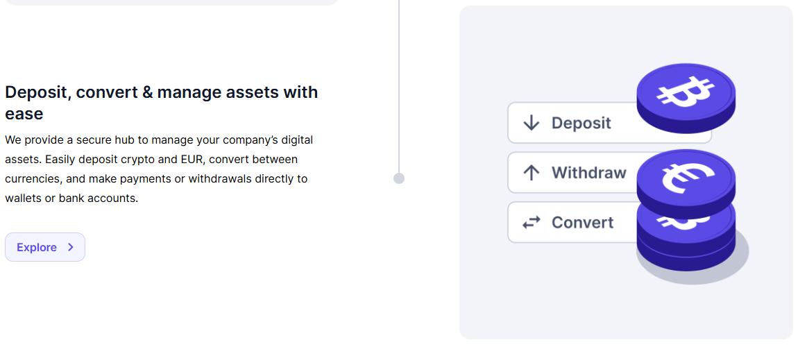Click the swap arrows Convert icon
Screen dimensions: 798x347
pyautogui.click(x=531, y=223)
